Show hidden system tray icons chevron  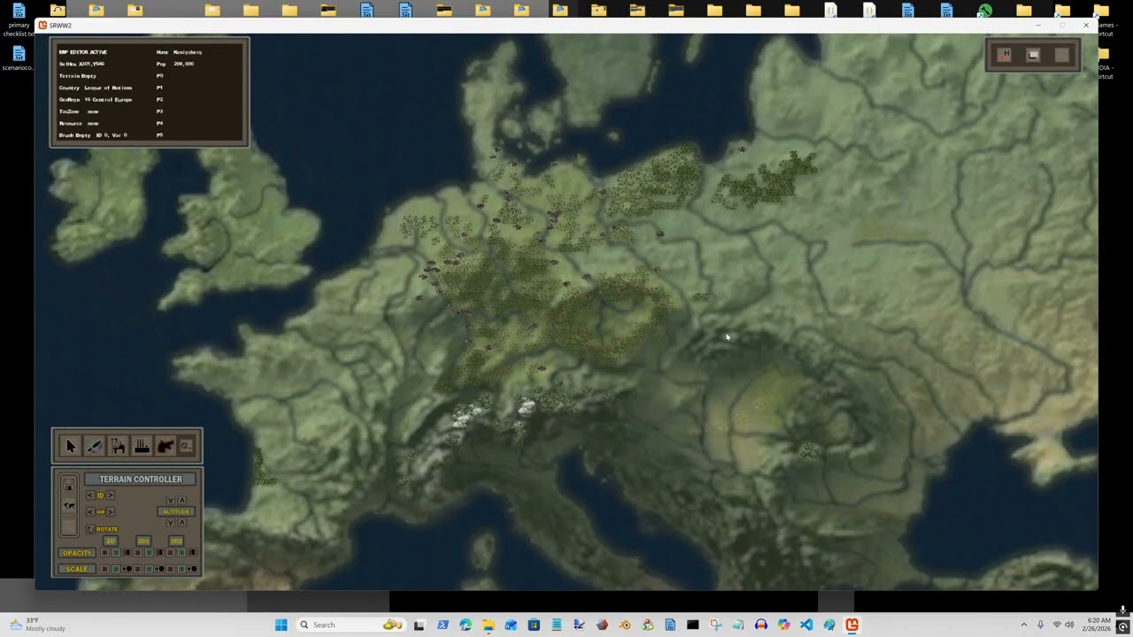1024,625
